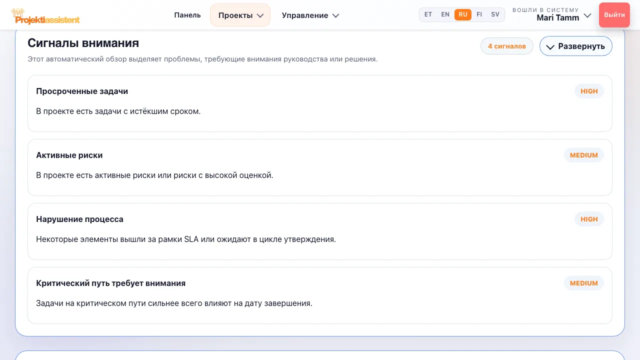Click the Projektiassistent logo
Viewport: 640px width, 360px height.
click(45, 16)
